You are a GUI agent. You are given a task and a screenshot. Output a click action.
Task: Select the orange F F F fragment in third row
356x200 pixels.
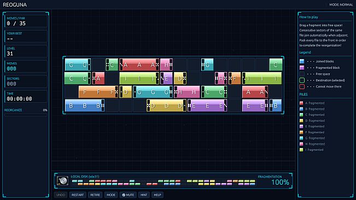coord(98,92)
